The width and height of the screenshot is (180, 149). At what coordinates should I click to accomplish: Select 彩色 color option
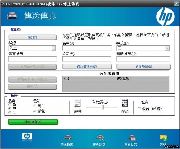(x=35, y=111)
